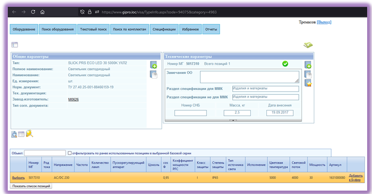This screenshot has width=372, height=194.
Task: Click the browser URL address bar
Action: tap(159, 12)
